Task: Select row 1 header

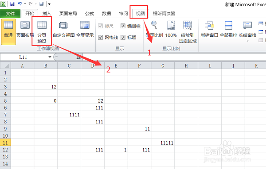Action: (5, 73)
